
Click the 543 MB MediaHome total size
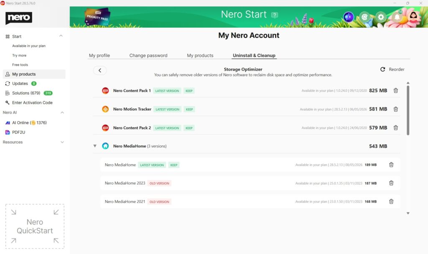(x=378, y=146)
